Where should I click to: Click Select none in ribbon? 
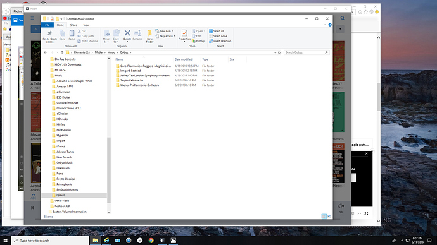click(218, 36)
